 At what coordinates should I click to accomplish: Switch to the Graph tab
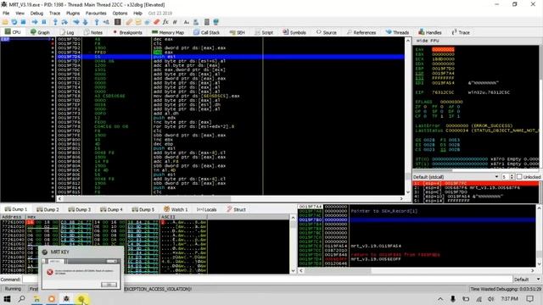40,32
